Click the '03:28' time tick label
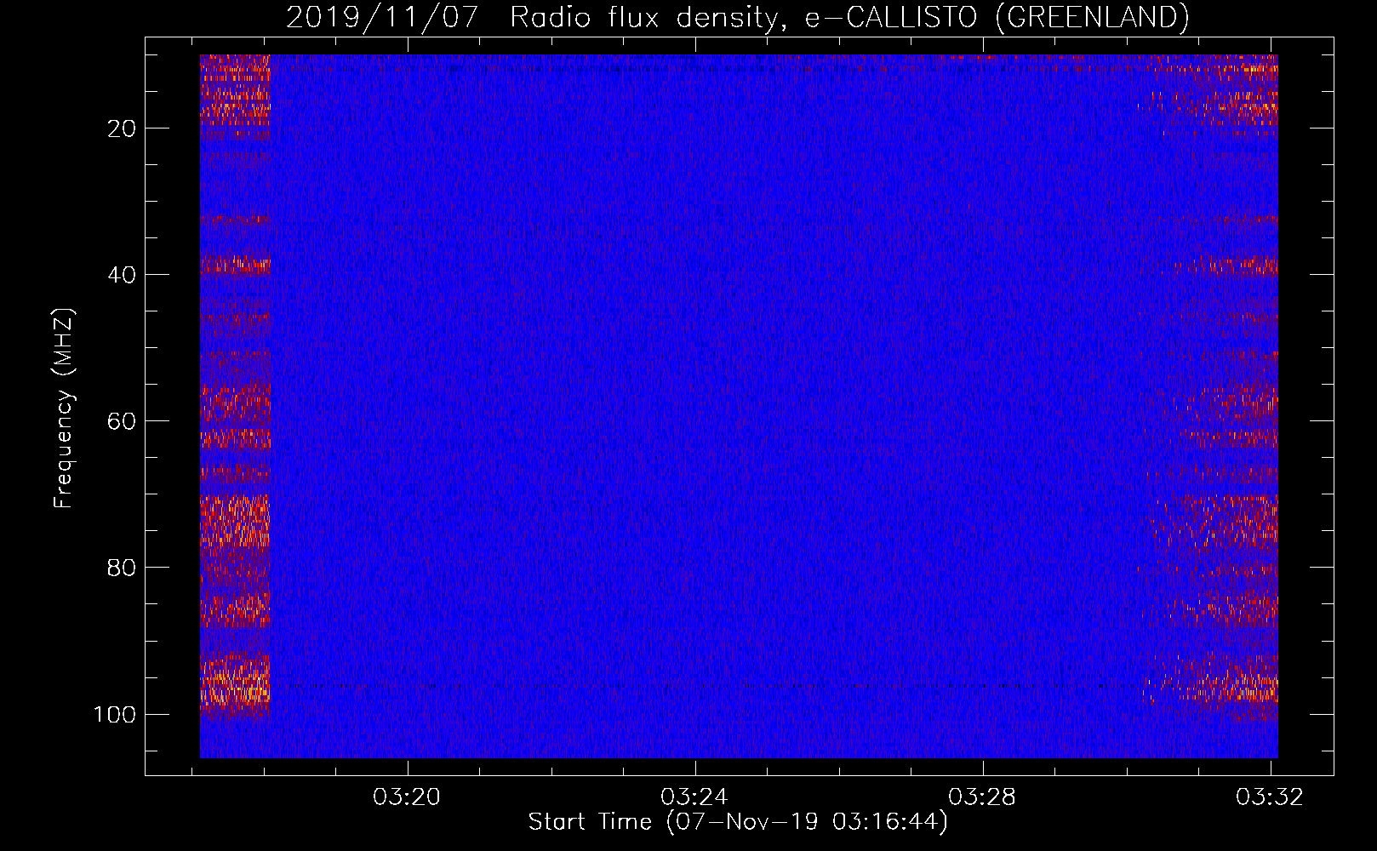Viewport: 1377px width, 851px height. (983, 797)
